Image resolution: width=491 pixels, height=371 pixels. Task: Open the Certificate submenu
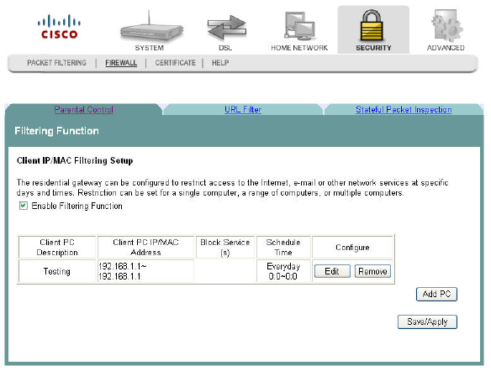tap(176, 63)
